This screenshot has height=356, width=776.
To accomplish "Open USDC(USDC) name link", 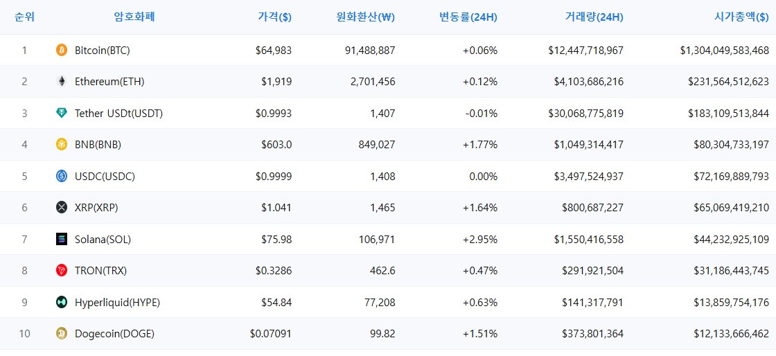I will [x=105, y=177].
